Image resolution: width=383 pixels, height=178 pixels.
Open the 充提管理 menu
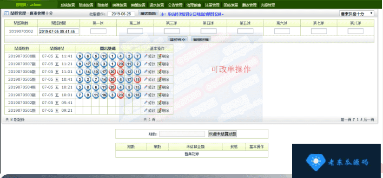click(x=268, y=5)
